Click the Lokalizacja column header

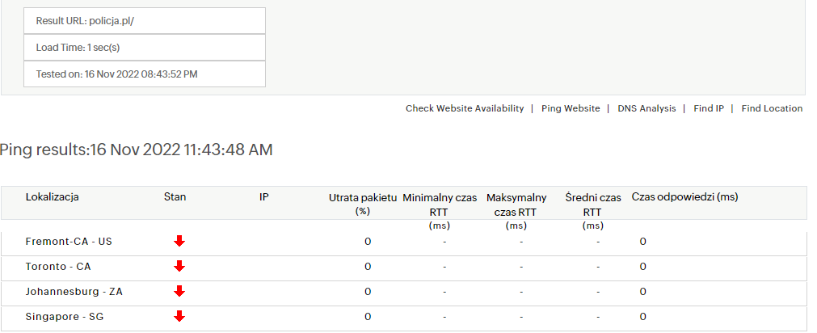click(x=53, y=196)
